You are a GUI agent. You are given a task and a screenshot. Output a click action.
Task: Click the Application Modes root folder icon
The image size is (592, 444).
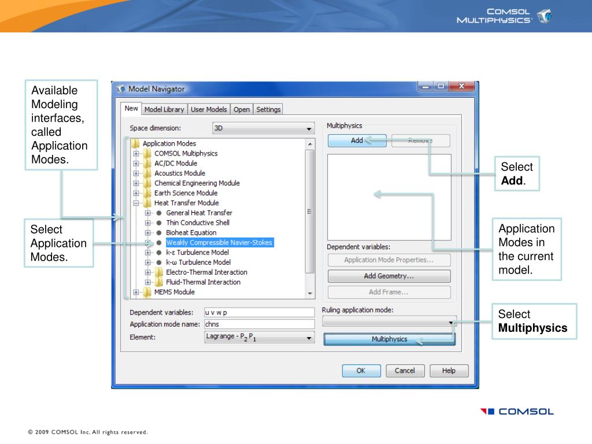click(135, 143)
